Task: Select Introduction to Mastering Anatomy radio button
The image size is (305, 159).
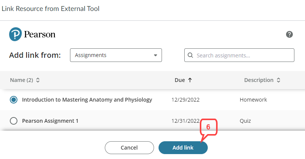Action: click(x=14, y=100)
